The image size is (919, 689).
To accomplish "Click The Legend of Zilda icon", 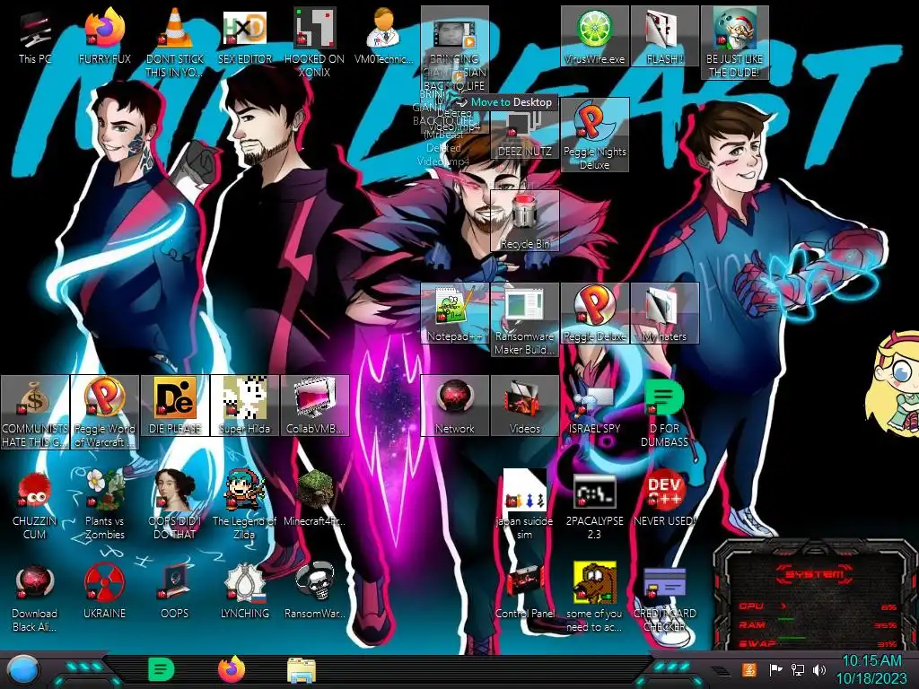I will pyautogui.click(x=244, y=504).
